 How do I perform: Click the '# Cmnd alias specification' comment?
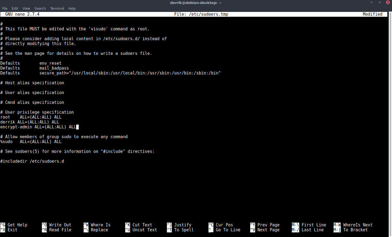coord(32,103)
